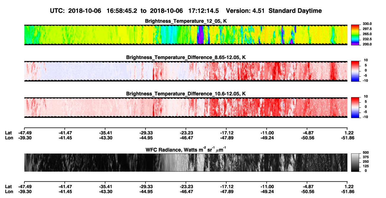Select the 8.65-12.05 difference image strip
The width and height of the screenshot is (386, 198).
186,71
